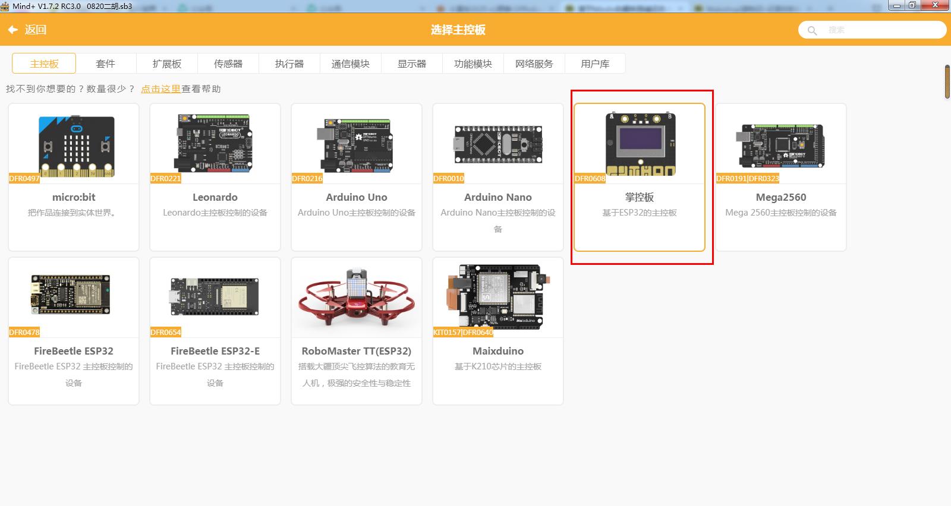Click the 把作品连接到实体世界 description

(72, 213)
